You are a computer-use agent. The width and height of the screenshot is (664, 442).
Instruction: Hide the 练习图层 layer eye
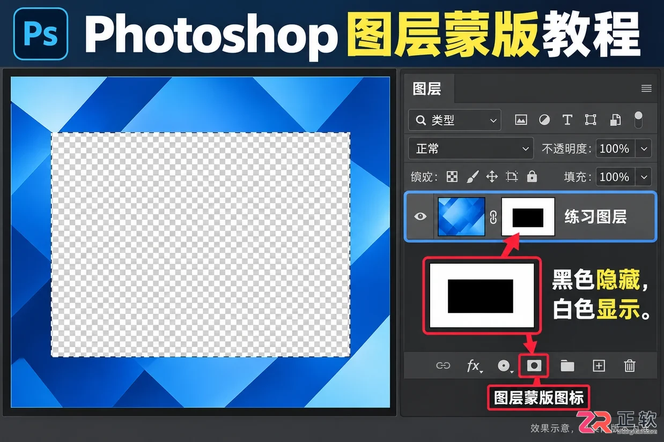(x=420, y=216)
